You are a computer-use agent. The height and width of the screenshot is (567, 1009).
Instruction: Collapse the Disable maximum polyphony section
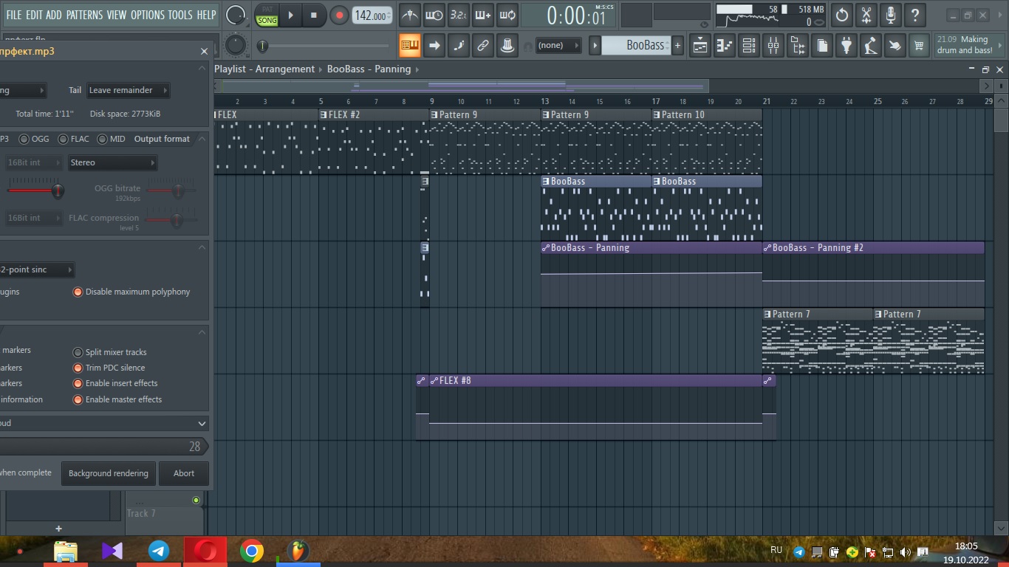click(202, 247)
